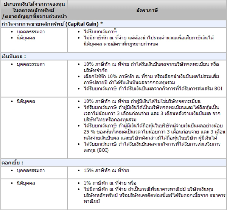Click the 'เลือกให้หัก 10% ภาษีหัก ณ ที่จ่าย' bullet
227x211 pixels.
[x=151, y=79]
